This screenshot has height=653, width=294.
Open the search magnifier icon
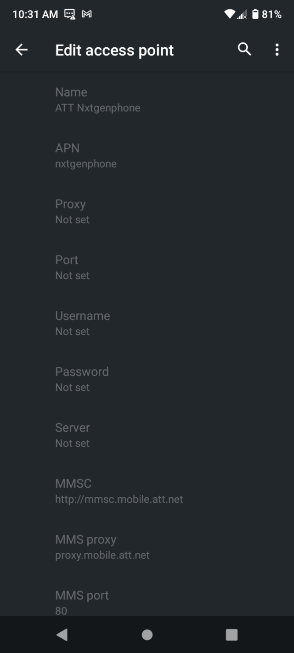click(244, 50)
